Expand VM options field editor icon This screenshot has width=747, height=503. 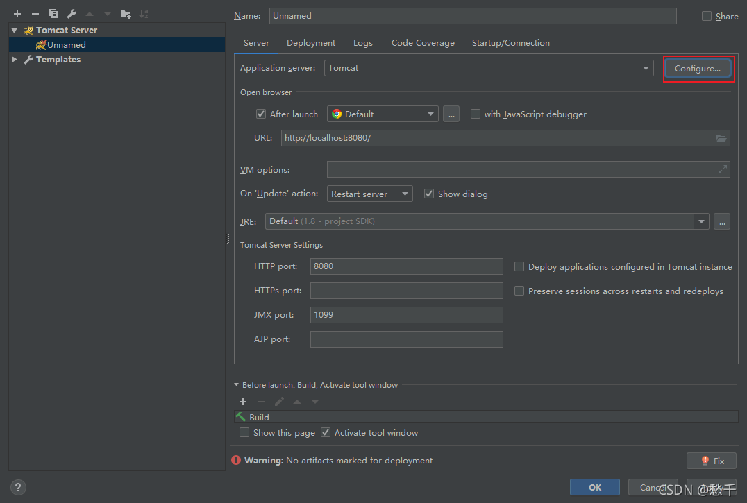(723, 169)
